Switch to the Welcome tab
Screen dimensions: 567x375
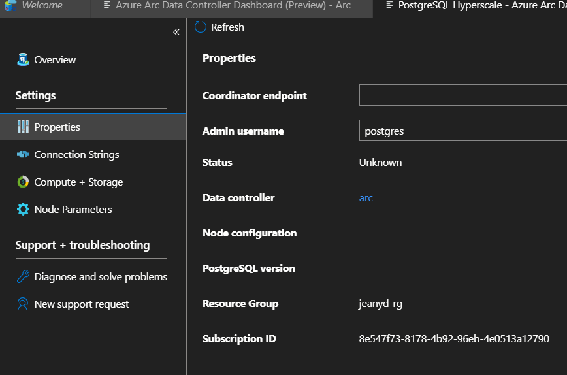click(45, 7)
